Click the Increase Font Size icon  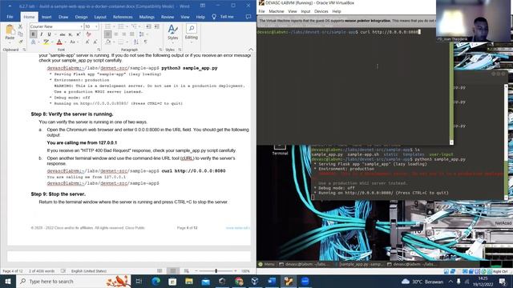[x=87, y=42]
